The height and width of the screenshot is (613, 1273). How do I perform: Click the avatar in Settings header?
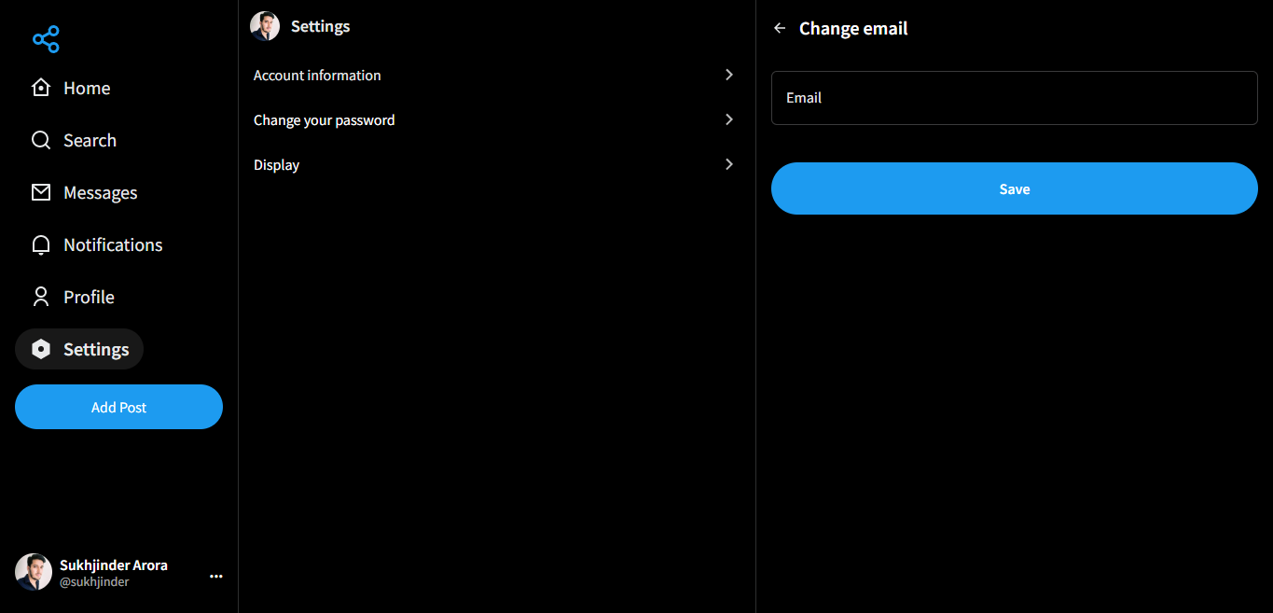pyautogui.click(x=265, y=26)
